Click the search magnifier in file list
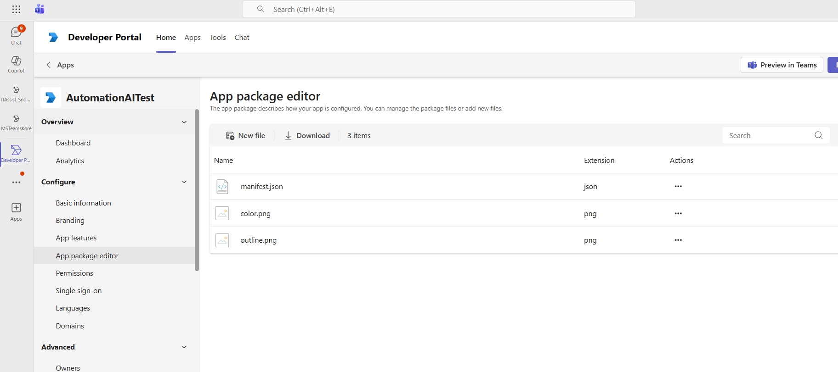The height and width of the screenshot is (372, 839). [818, 135]
